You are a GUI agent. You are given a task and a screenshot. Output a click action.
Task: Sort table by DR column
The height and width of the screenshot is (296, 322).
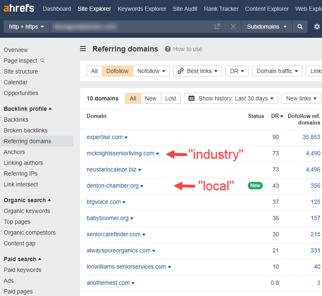pos(277,116)
